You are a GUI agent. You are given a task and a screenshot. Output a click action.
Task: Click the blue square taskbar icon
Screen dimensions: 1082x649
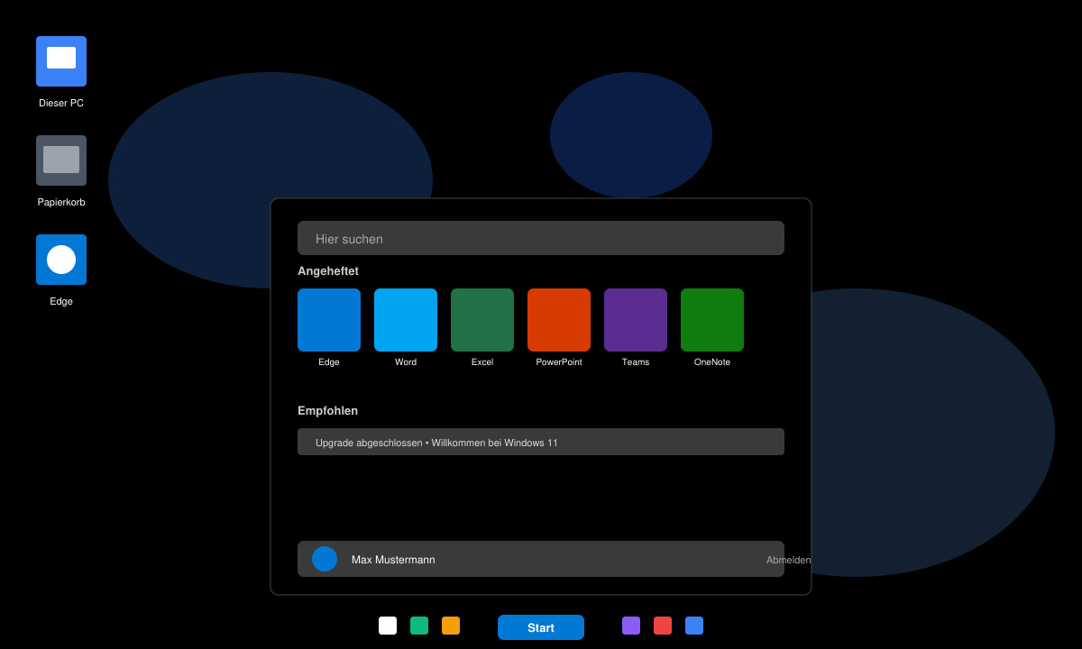pyautogui.click(x=694, y=626)
